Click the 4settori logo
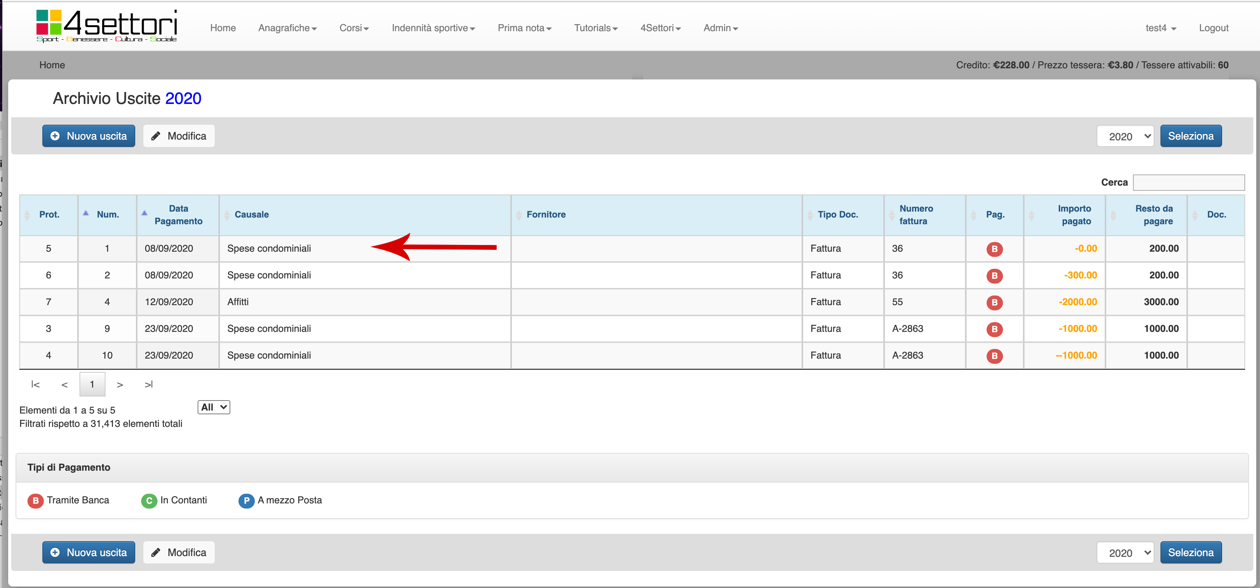The width and height of the screenshot is (1260, 588). 106,25
